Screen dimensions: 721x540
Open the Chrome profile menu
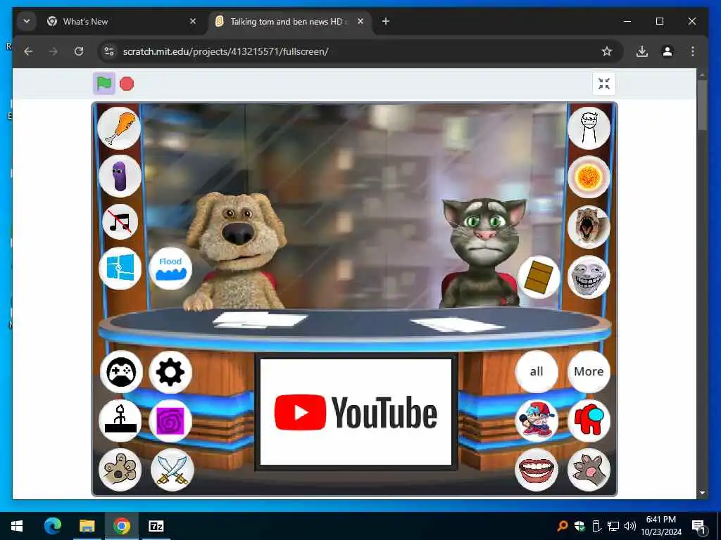(667, 51)
